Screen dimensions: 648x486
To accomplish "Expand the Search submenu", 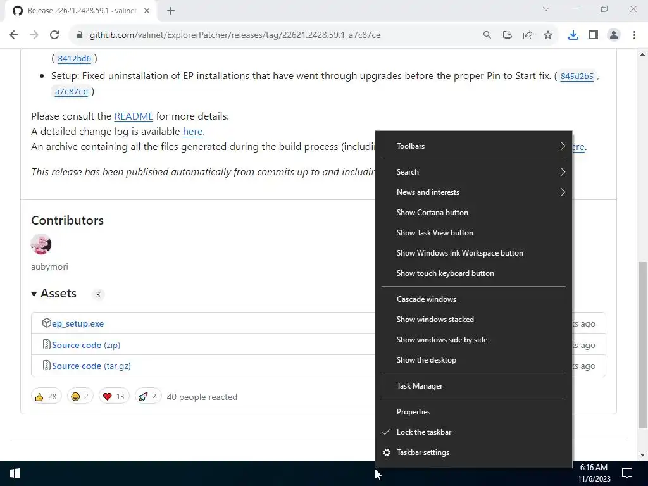I will click(x=473, y=172).
